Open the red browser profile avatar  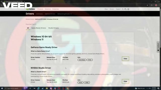point(156,5)
